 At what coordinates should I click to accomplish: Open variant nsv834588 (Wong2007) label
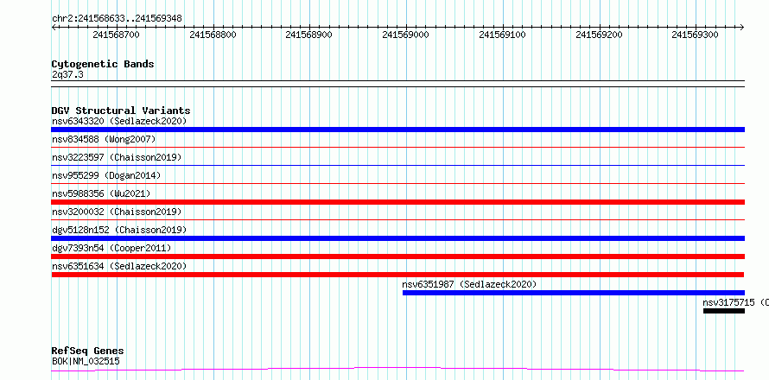[104, 139]
